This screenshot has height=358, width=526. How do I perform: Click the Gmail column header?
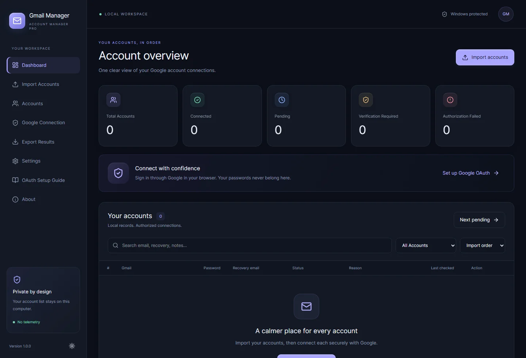(126, 268)
